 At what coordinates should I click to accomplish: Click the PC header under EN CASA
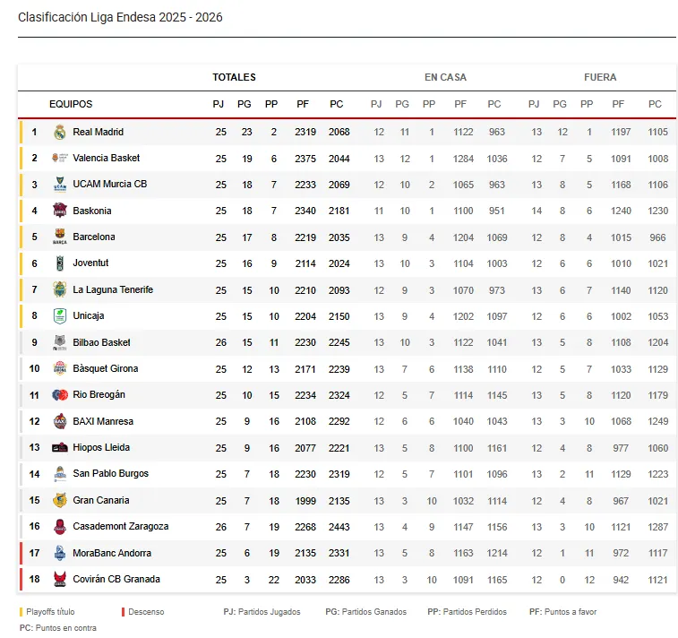tap(494, 104)
